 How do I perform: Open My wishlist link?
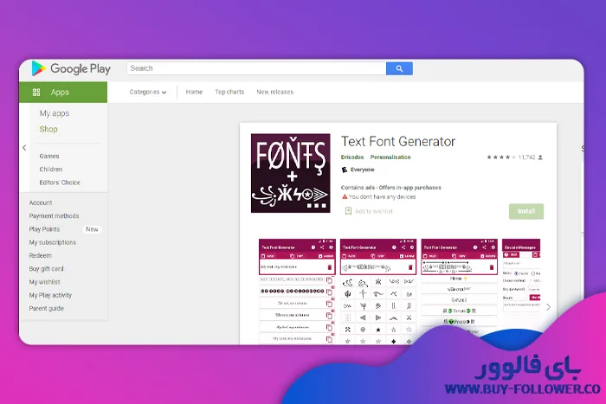[44, 282]
